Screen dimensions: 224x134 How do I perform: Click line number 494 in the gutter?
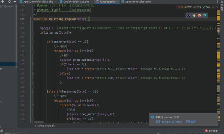click(22, 114)
